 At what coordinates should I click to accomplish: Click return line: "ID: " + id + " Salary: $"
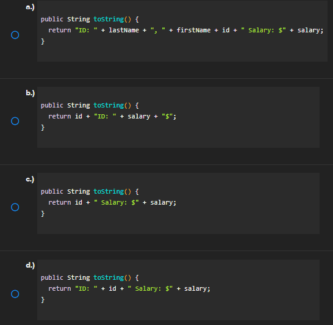(x=129, y=288)
